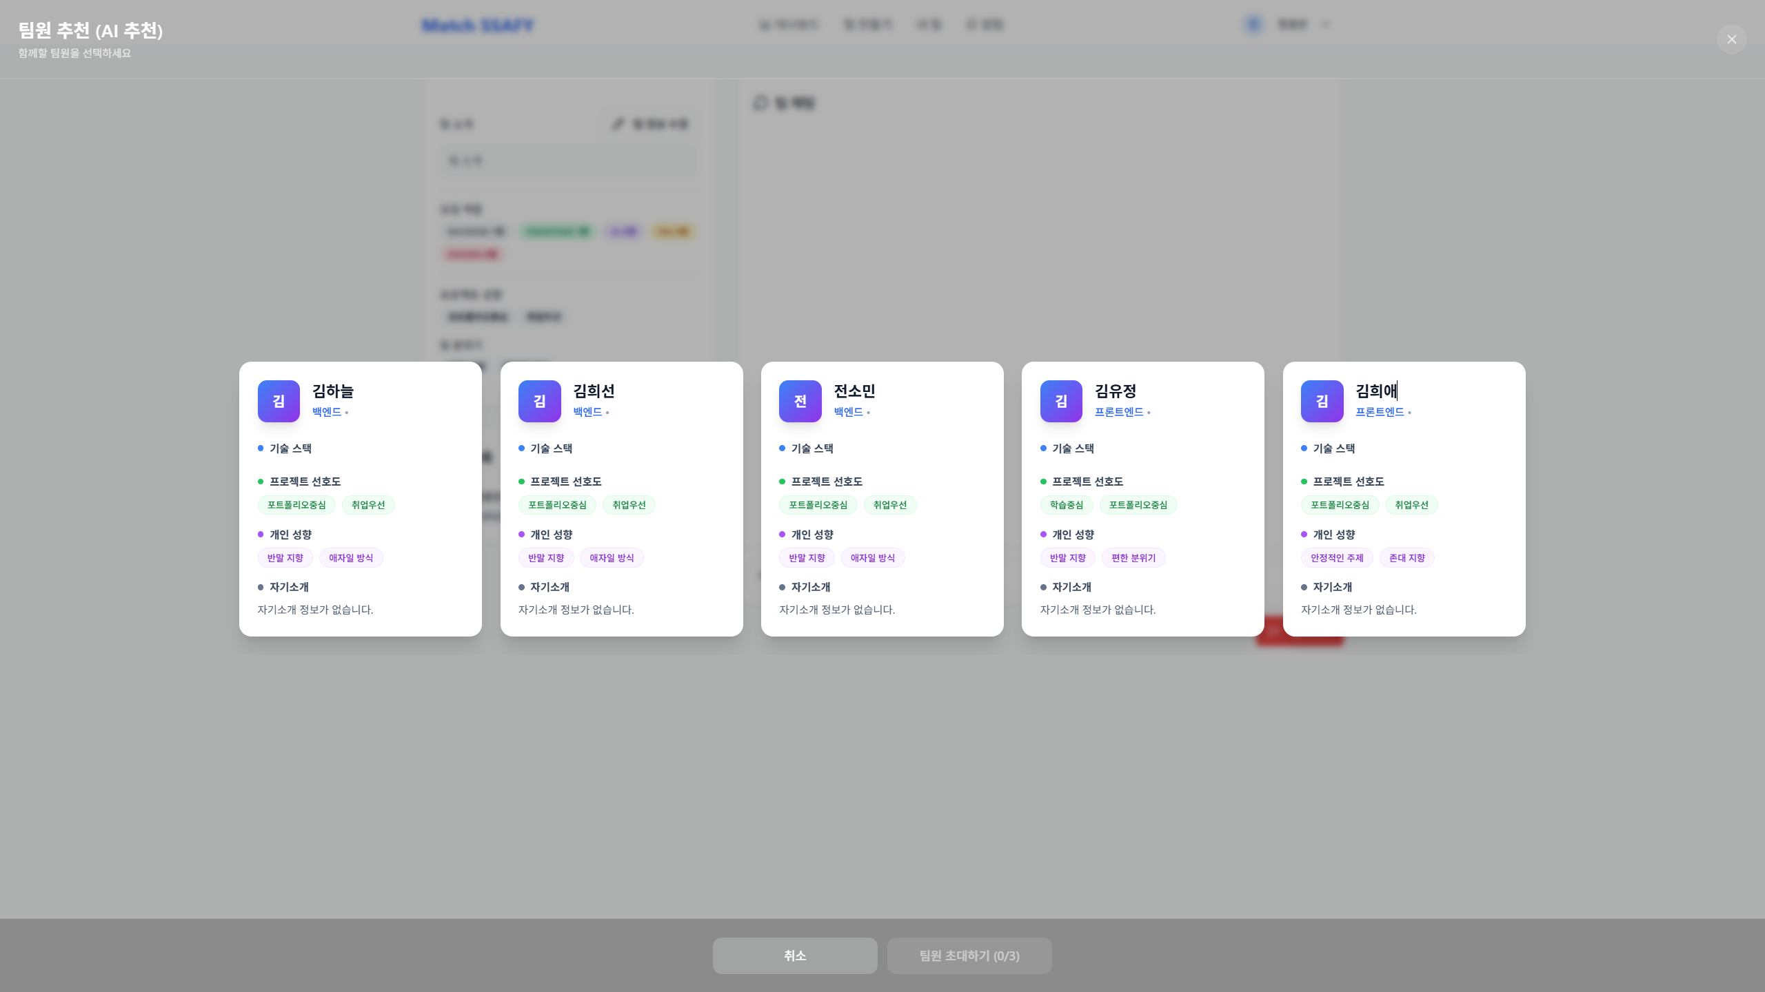This screenshot has height=992, width=1765.
Task: Click 김하늘's avatar icon
Action: (x=279, y=401)
